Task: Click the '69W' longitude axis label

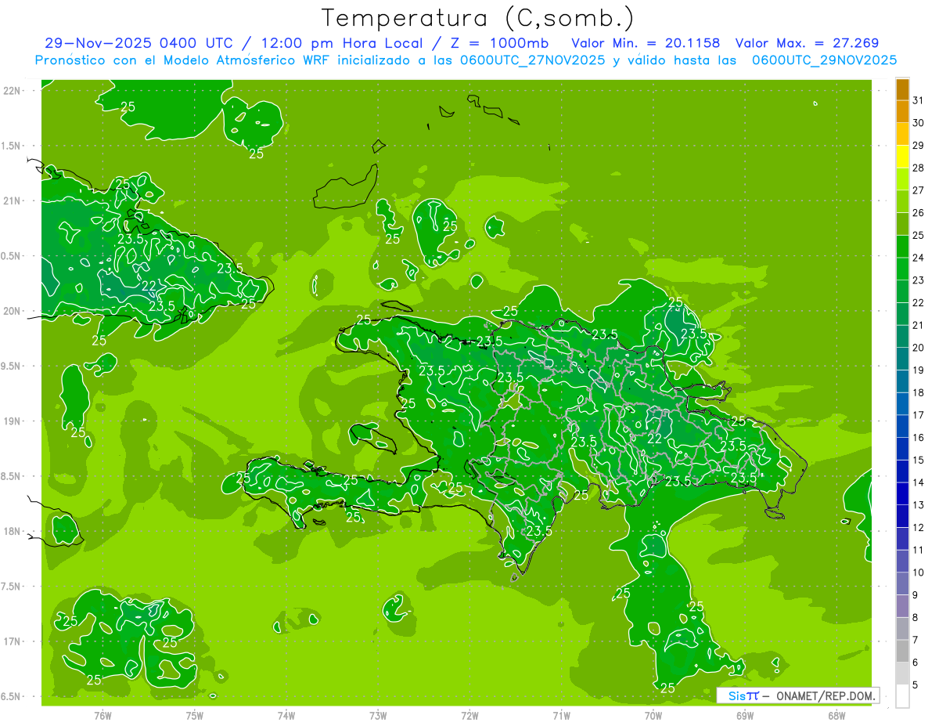Action: (x=745, y=715)
